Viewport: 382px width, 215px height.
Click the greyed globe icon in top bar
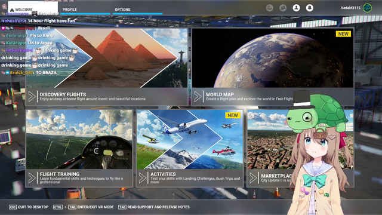pos(270,8)
